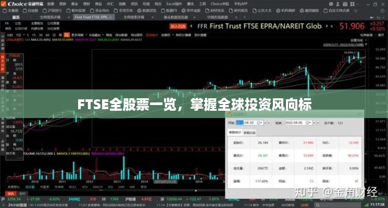The height and width of the screenshot is (208, 388).
Task: Click the Choice orange checkmark logo icon
Action: tap(4, 4)
